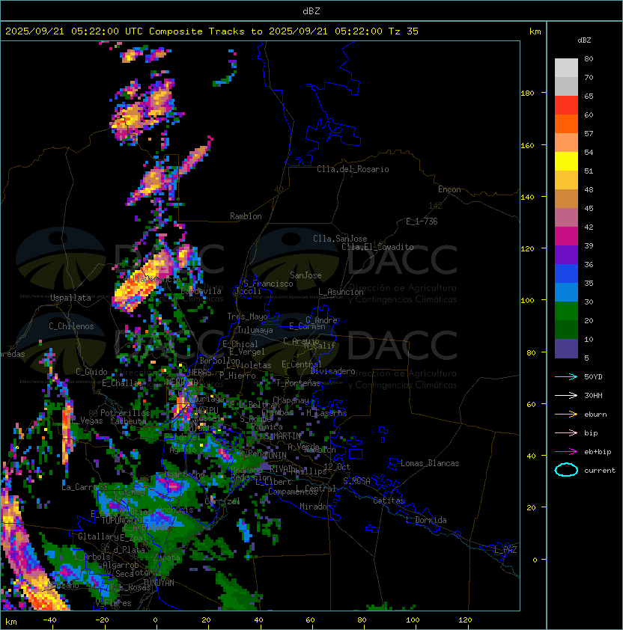Click the 'dBZ' heading above color scale

click(584, 40)
